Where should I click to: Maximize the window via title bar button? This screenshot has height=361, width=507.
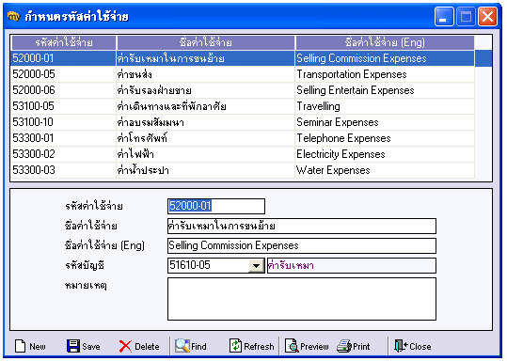click(x=466, y=16)
